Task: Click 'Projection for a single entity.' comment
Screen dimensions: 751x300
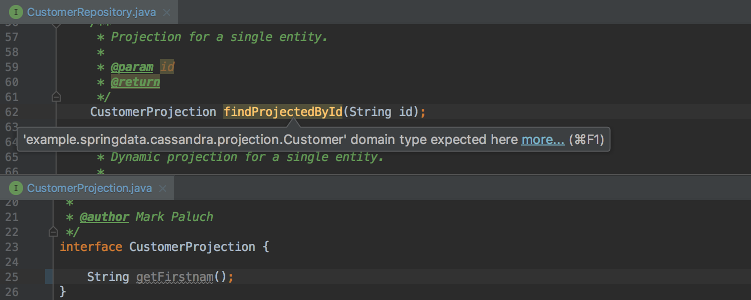Action: tap(219, 37)
